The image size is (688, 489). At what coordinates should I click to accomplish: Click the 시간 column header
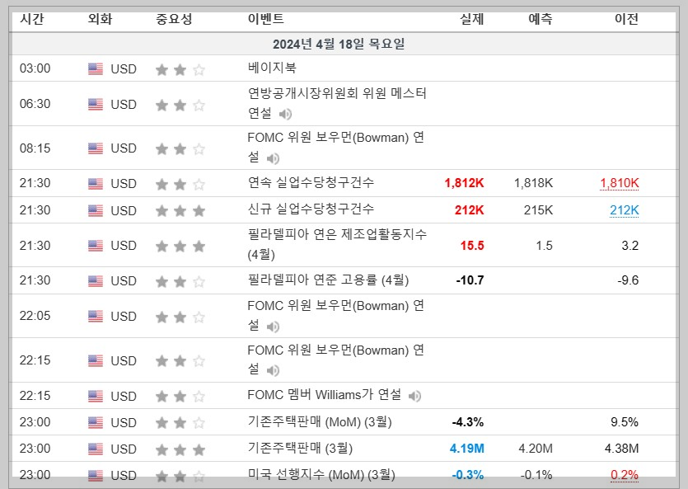coord(32,19)
